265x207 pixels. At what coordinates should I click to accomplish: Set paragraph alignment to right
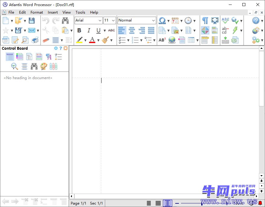pos(142,31)
